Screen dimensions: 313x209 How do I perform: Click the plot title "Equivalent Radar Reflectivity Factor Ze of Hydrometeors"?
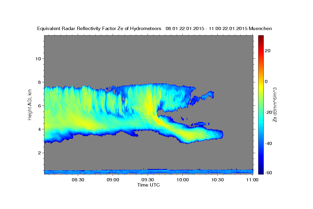(x=99, y=28)
